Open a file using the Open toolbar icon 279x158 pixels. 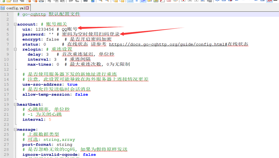9,2
